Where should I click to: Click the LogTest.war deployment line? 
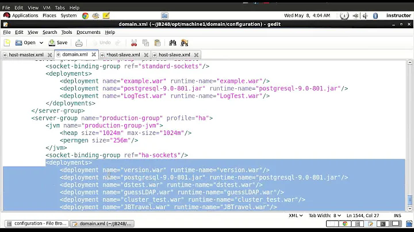(165, 96)
